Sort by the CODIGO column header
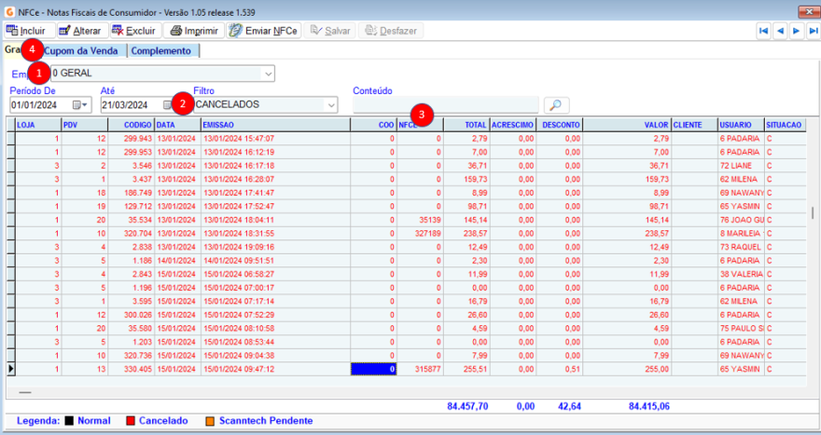821x435 pixels. [132, 125]
